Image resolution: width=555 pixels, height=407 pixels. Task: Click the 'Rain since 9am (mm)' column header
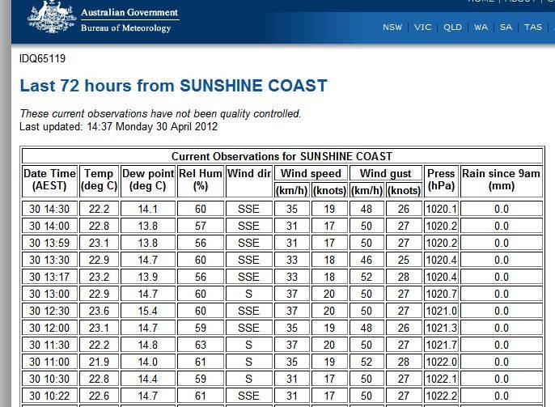(x=501, y=180)
